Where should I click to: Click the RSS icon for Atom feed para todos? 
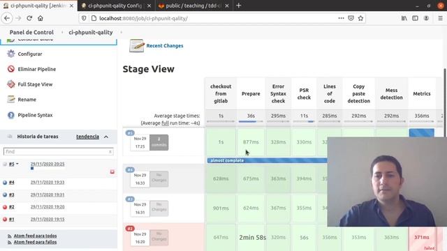click(x=9, y=236)
